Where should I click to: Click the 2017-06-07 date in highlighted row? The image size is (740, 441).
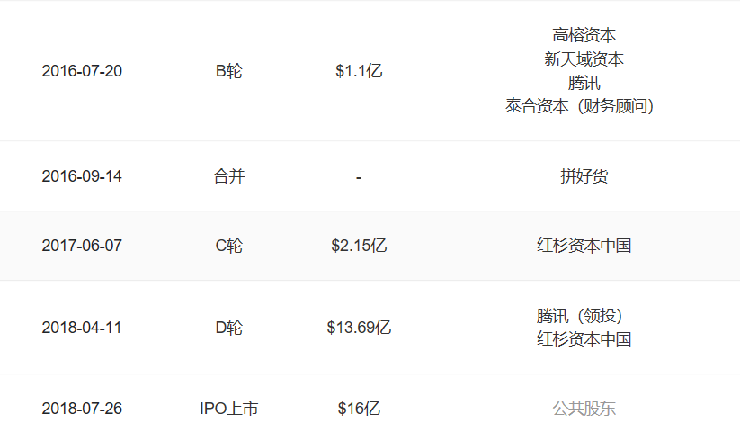(x=82, y=246)
